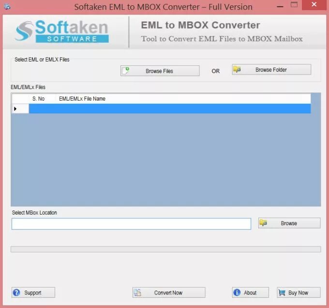Click the Browse Files button
Screen dimensions: 329x308
(160, 71)
